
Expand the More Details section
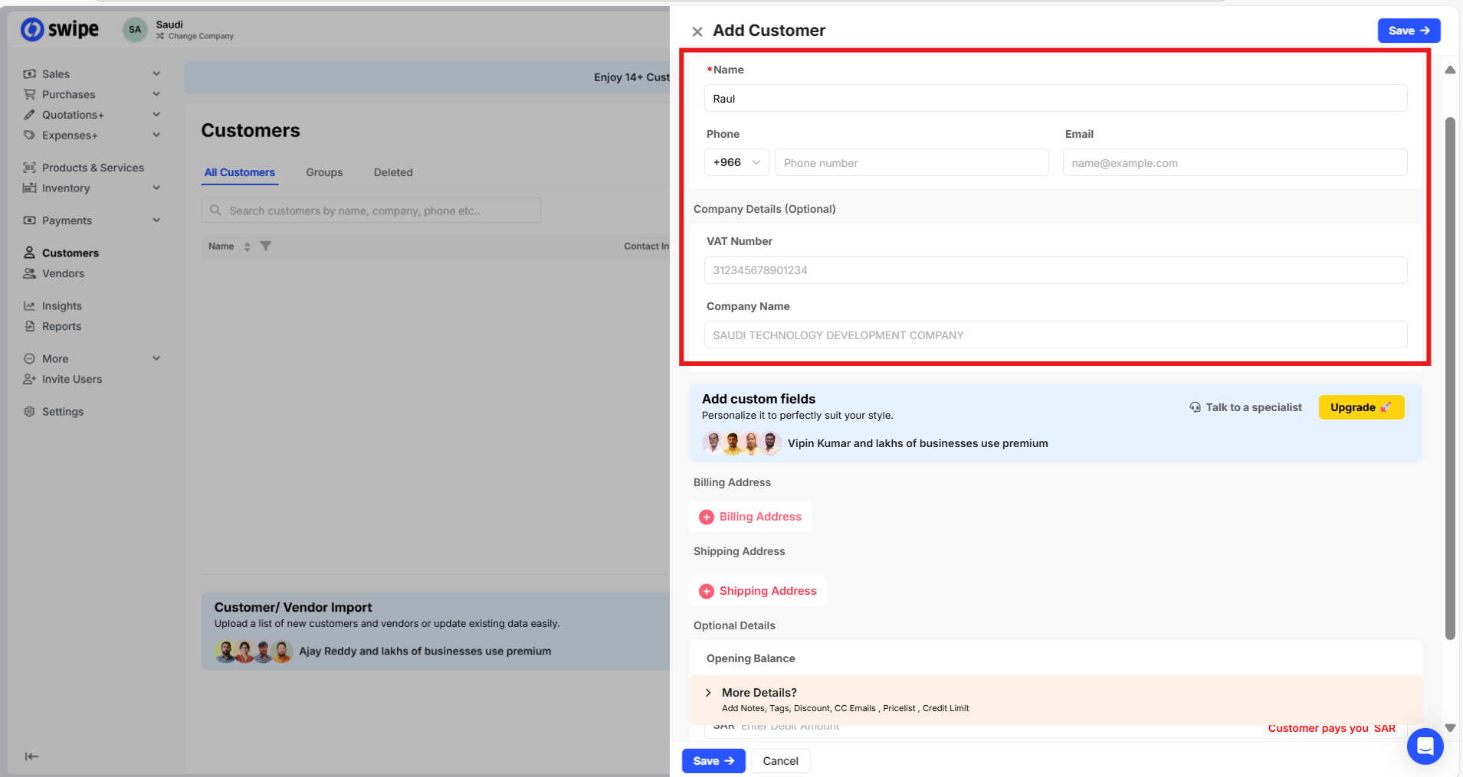[708, 693]
